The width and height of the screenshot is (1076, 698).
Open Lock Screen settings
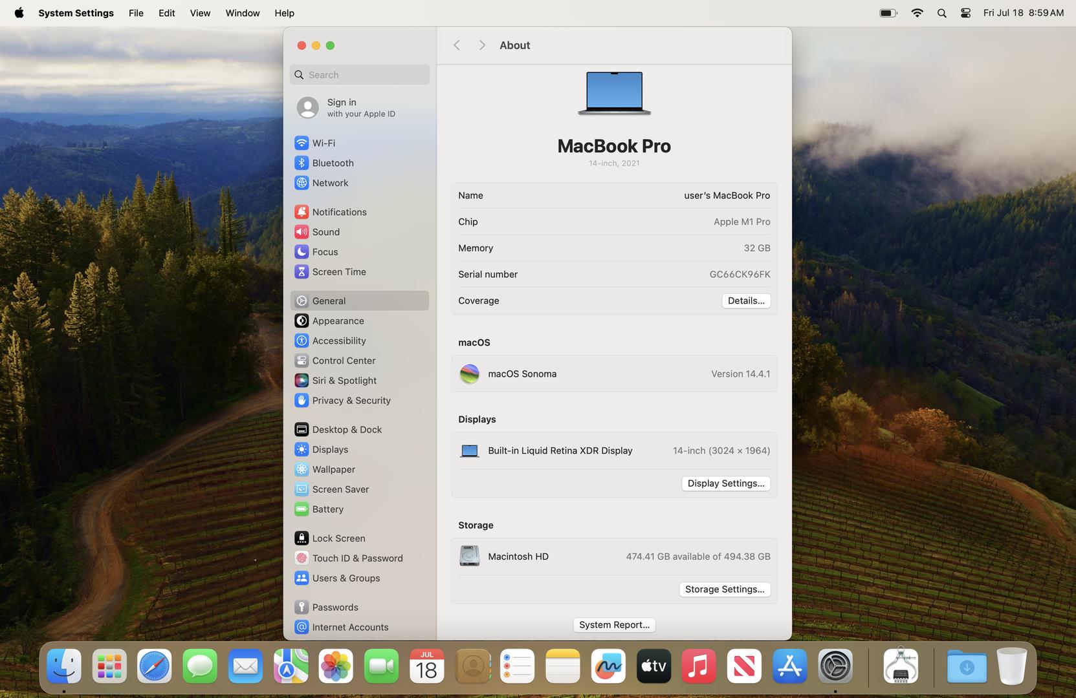click(x=359, y=538)
